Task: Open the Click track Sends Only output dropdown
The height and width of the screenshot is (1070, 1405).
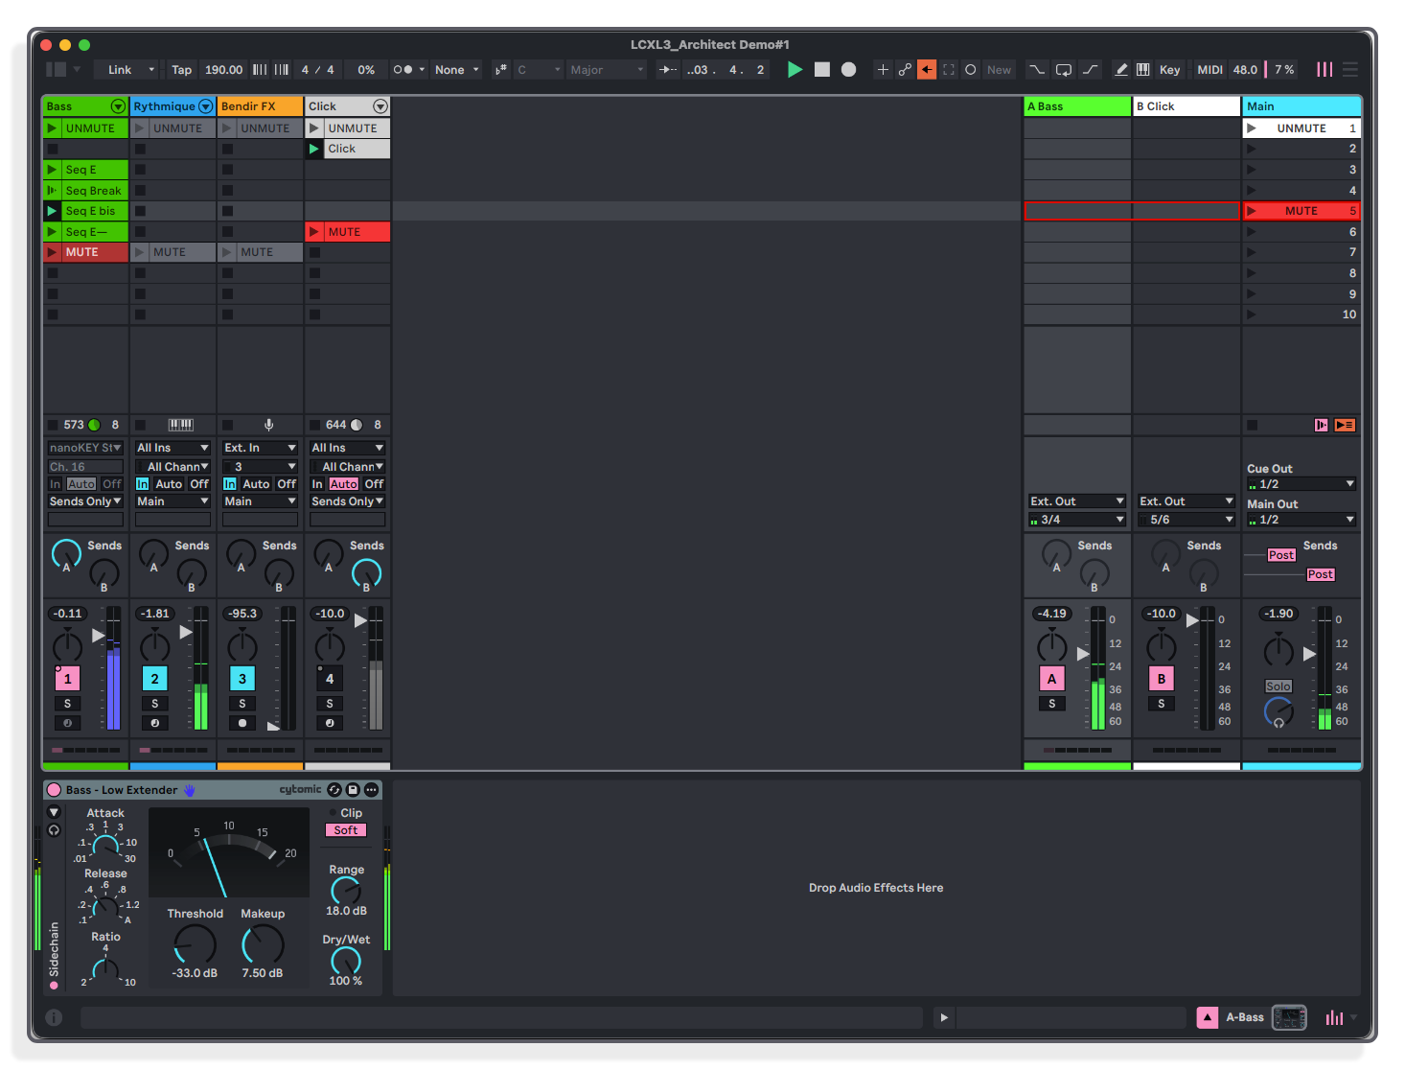Action: (x=347, y=501)
